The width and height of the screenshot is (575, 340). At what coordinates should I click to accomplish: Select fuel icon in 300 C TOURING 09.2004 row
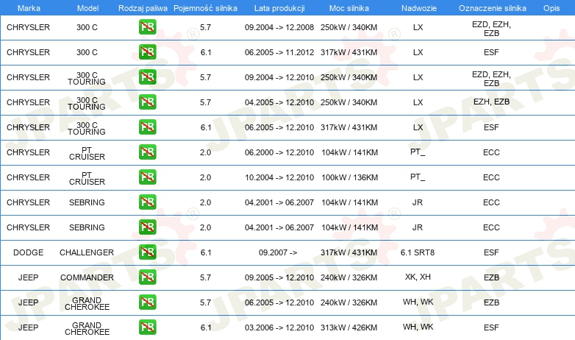pyautogui.click(x=147, y=77)
